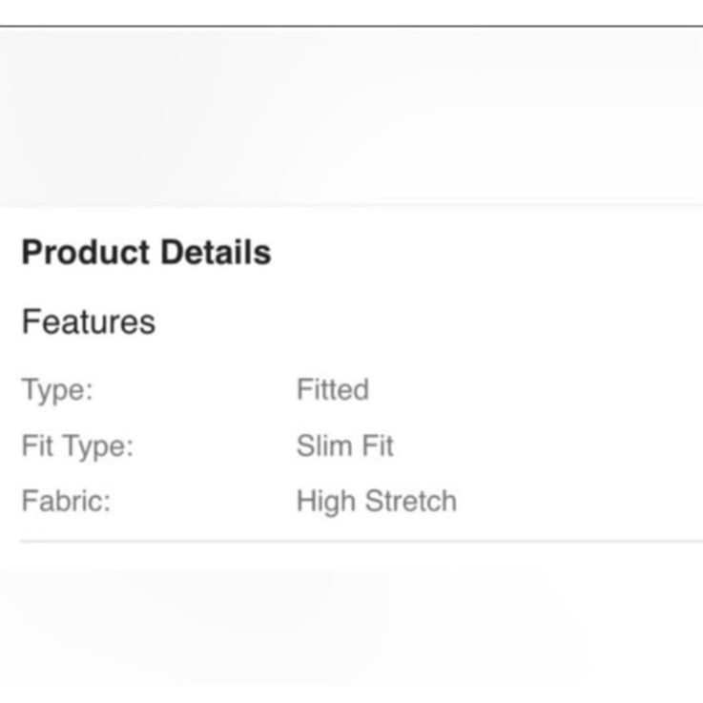Click the dark border line at top
703x703 pixels.
[351, 27]
